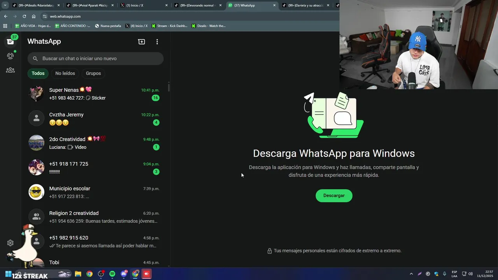Select the No leídos filter chip
The image size is (498, 280).
[65, 73]
